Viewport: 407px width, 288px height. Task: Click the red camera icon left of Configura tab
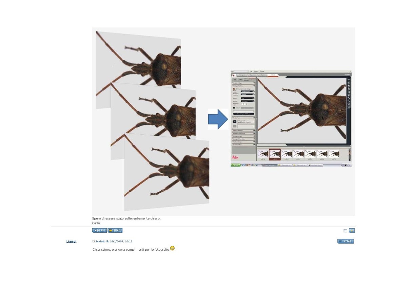(x=233, y=75)
